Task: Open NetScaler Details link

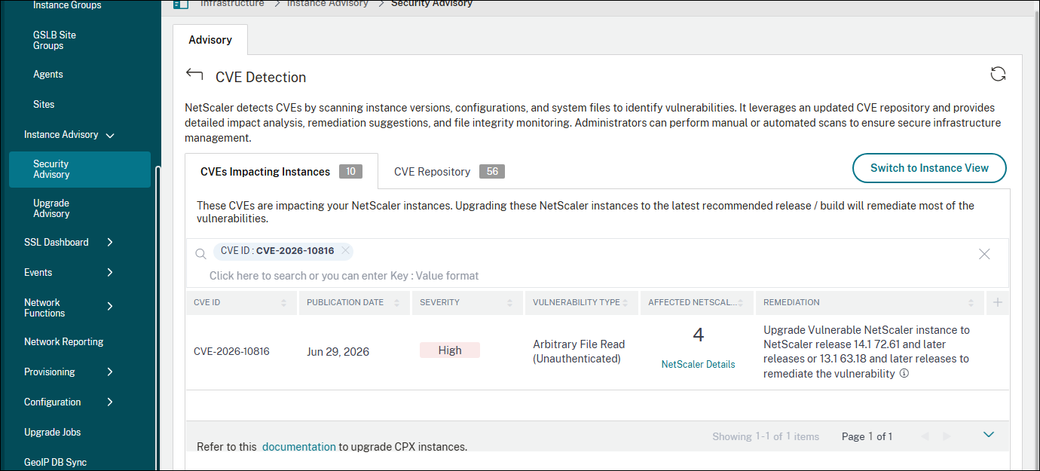Action: (x=698, y=364)
